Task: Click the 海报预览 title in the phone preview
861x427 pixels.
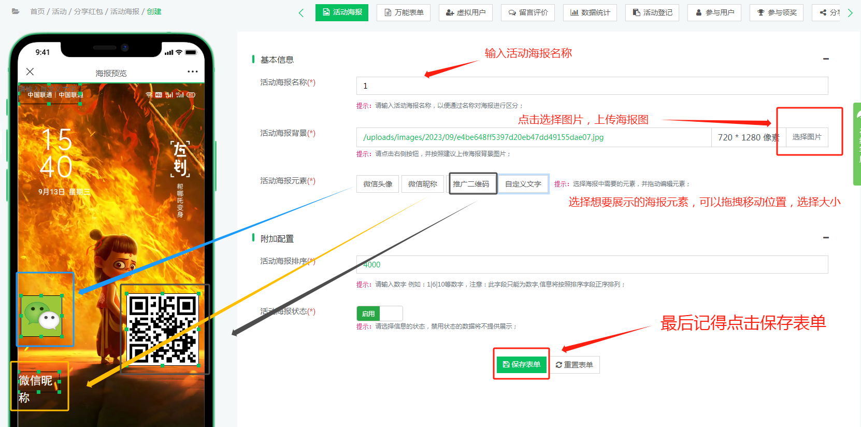Action: coord(111,73)
